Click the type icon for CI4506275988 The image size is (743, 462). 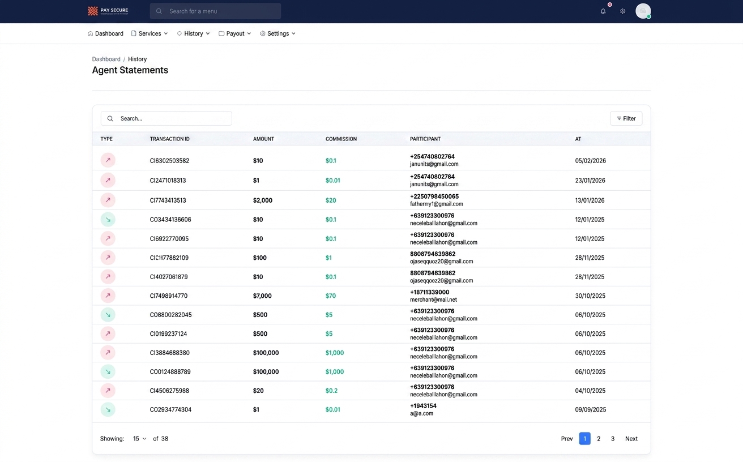coord(108,391)
